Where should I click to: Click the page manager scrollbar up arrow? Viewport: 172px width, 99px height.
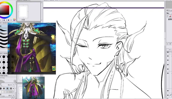tap(42, 2)
